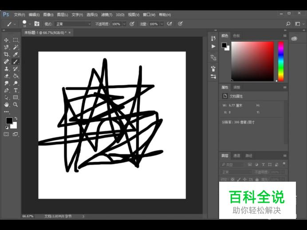Open the brush tool preset dropdown
Image resolution: width=307 pixels, height=230 pixels.
click(x=15, y=24)
